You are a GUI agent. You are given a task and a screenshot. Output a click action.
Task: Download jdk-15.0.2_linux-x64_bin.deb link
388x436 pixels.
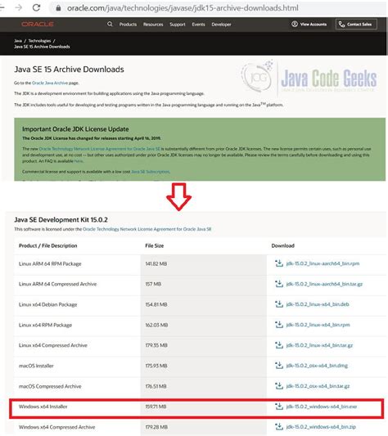coord(318,304)
